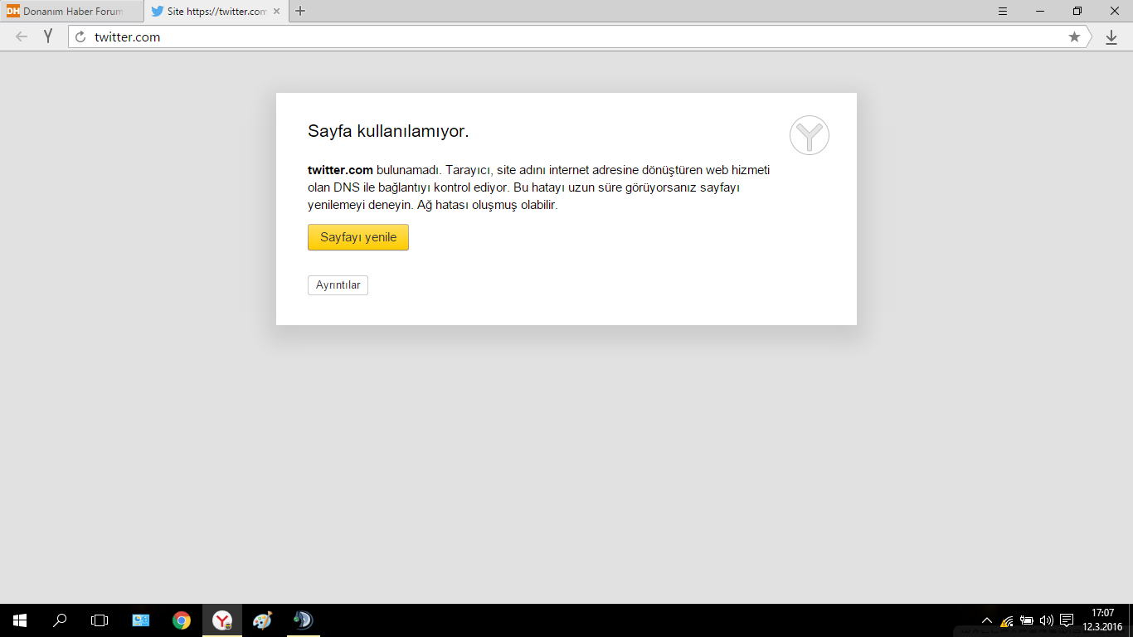1133x637 pixels.
Task: Open the Yandex home Y icon
Action: pyautogui.click(x=48, y=36)
